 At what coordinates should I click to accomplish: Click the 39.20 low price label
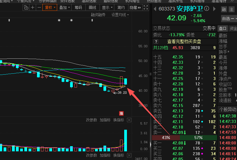pyautogui.click(x=122, y=93)
